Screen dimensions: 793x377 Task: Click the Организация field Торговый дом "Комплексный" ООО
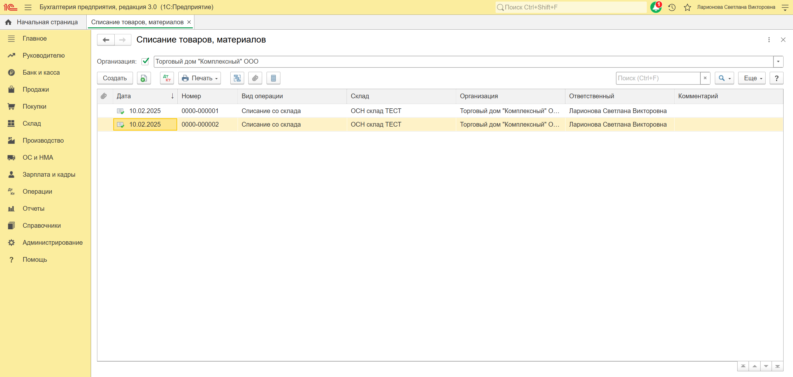point(463,61)
